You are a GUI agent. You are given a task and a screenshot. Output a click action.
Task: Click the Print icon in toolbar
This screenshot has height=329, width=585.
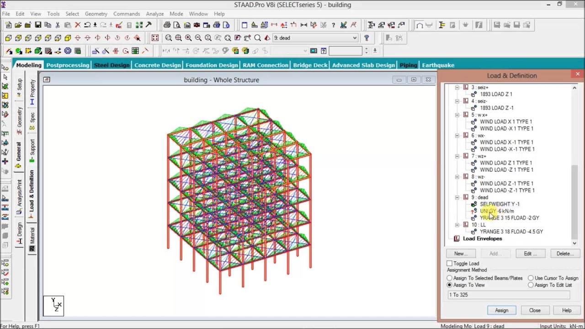click(167, 25)
